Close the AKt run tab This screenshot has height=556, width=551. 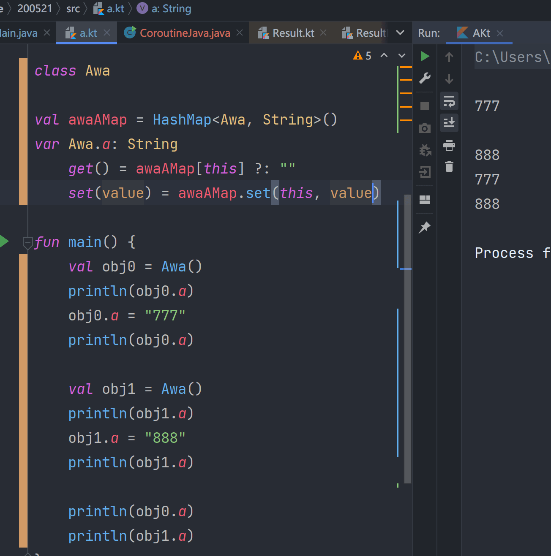[x=500, y=33]
